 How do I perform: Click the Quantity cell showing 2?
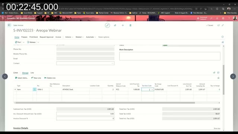[x=109, y=89]
